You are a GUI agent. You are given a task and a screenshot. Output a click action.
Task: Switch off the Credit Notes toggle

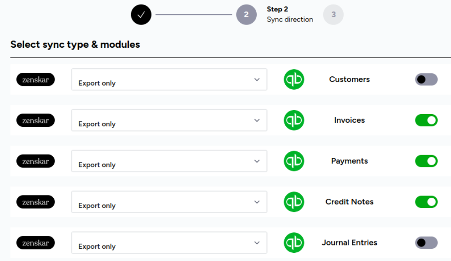[426, 202]
